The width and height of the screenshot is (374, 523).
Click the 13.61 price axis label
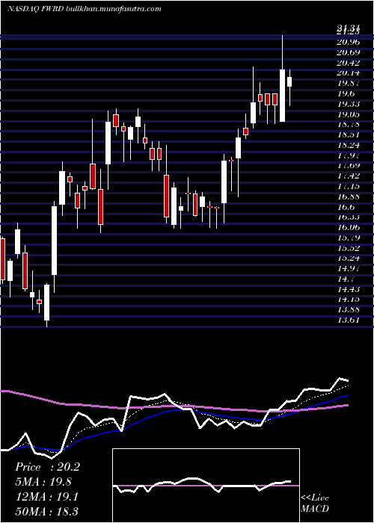pyautogui.click(x=349, y=321)
